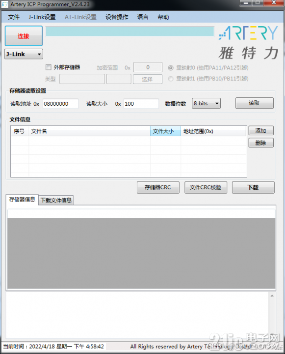The height and width of the screenshot is (354, 285).
Task: Open the 设备操作 menu
Action: pos(117,17)
